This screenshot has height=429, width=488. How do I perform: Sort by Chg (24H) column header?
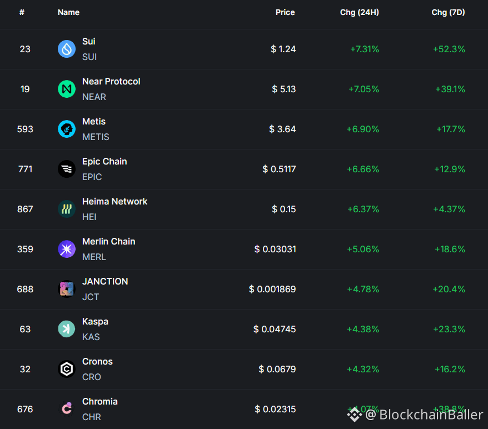360,12
